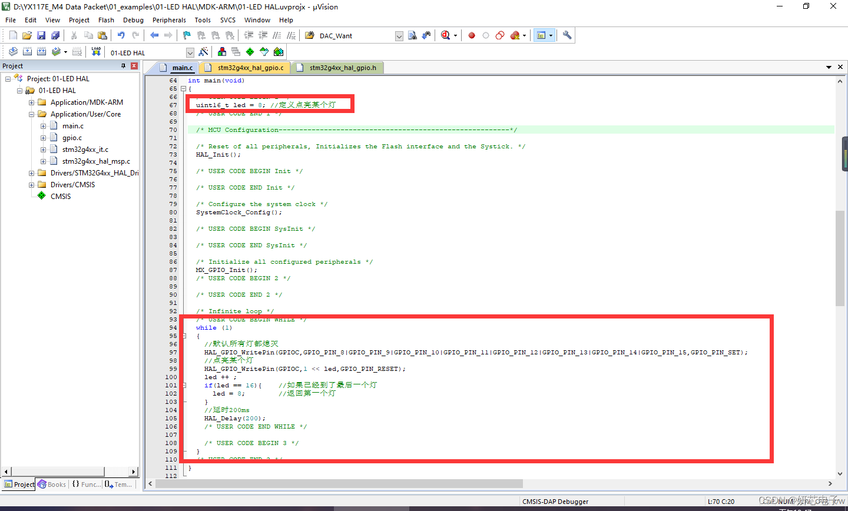
Task: Download to flash with LOAD icon
Action: (96, 52)
